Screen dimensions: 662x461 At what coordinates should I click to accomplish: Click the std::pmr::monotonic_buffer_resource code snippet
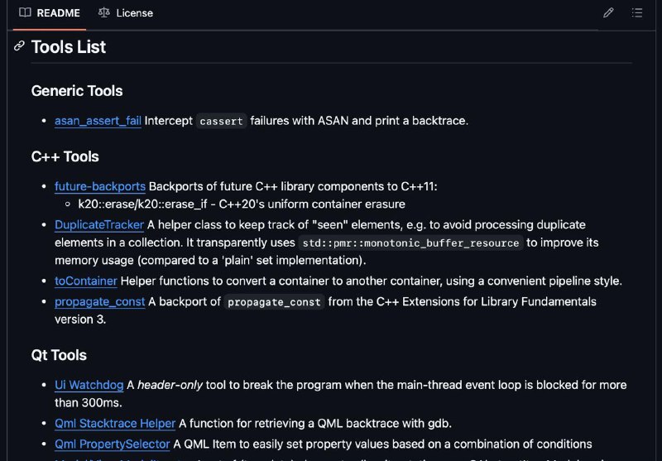coord(410,243)
